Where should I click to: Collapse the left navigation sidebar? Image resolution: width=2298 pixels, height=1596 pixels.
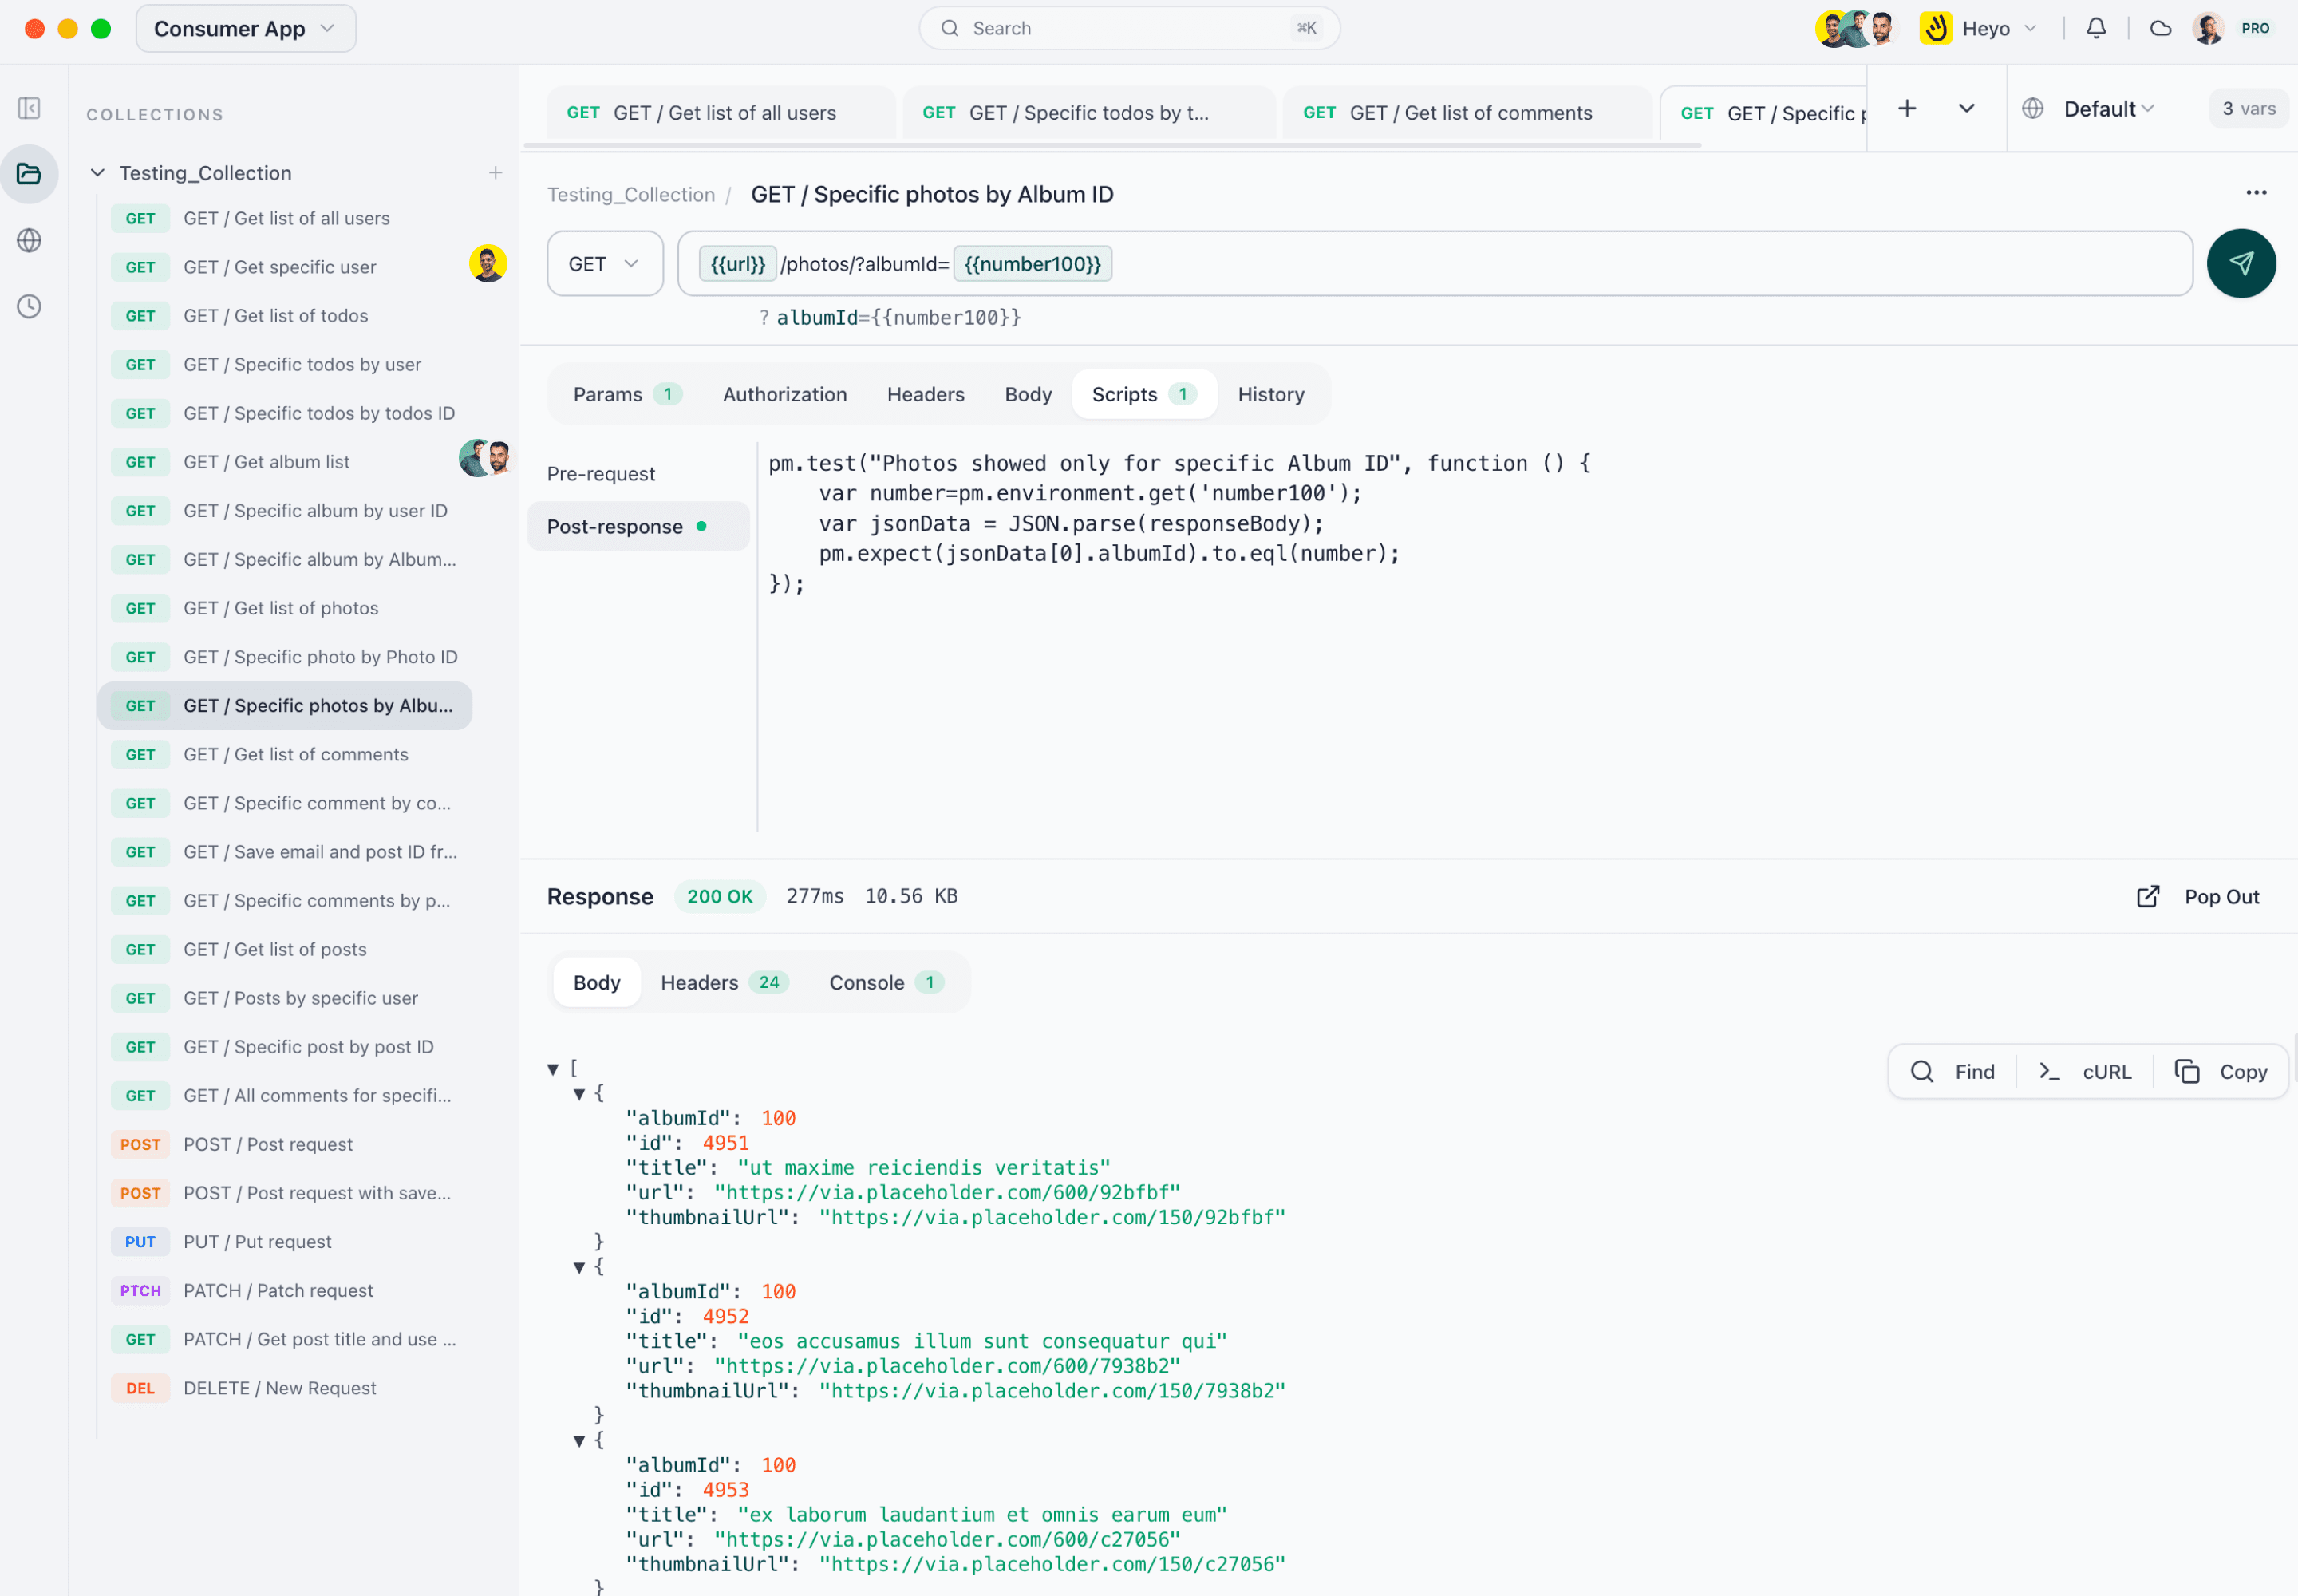point(29,108)
